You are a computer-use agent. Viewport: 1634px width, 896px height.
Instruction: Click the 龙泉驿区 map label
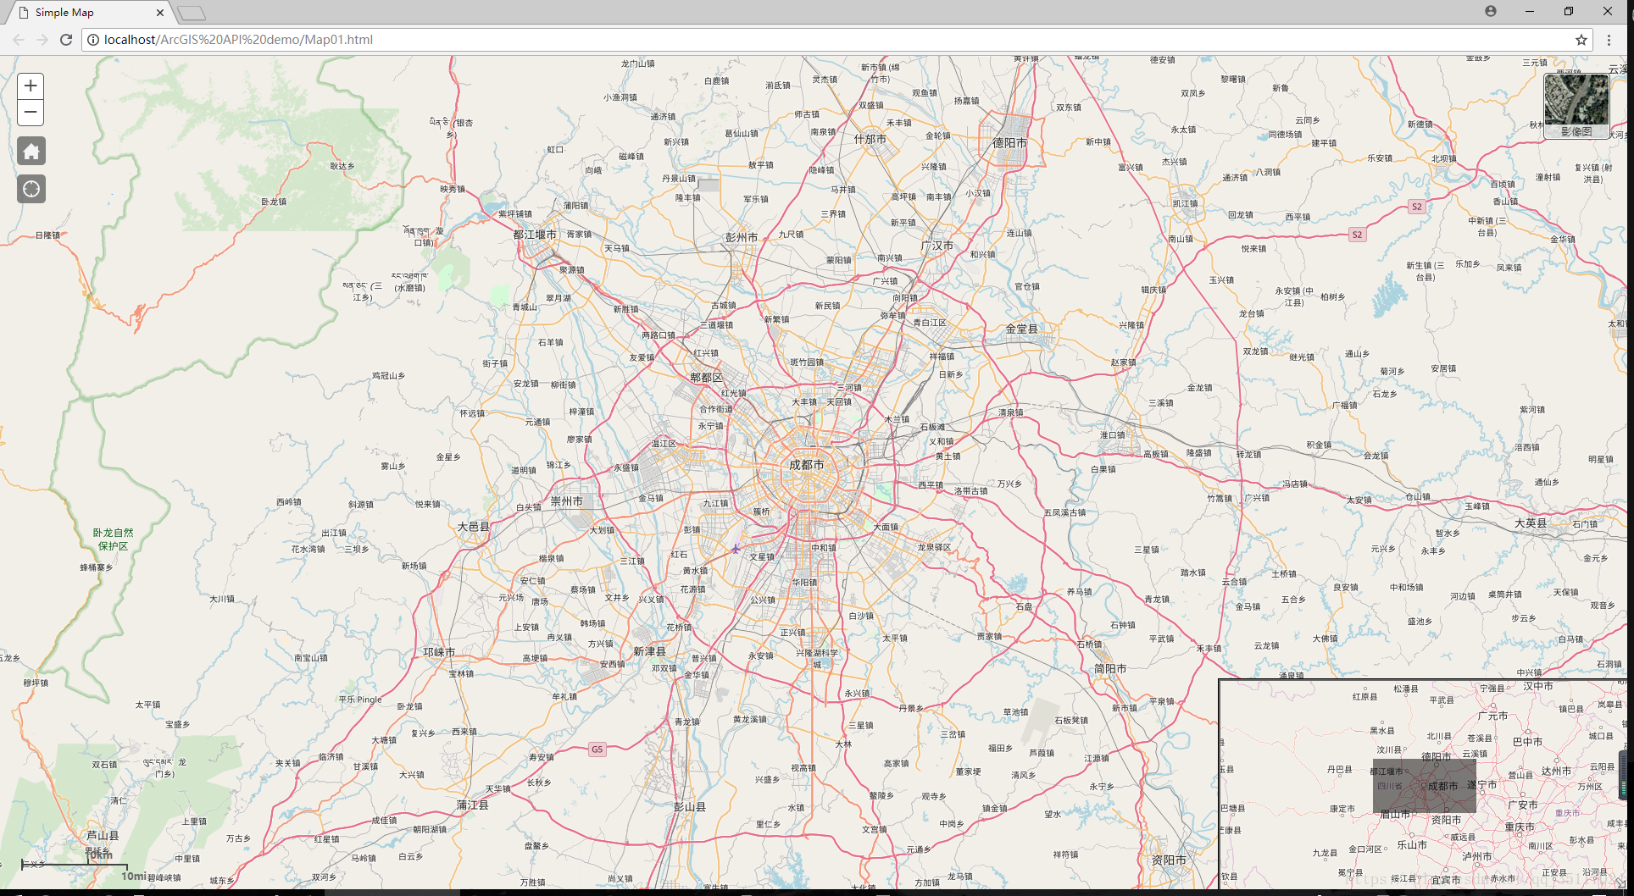click(934, 547)
